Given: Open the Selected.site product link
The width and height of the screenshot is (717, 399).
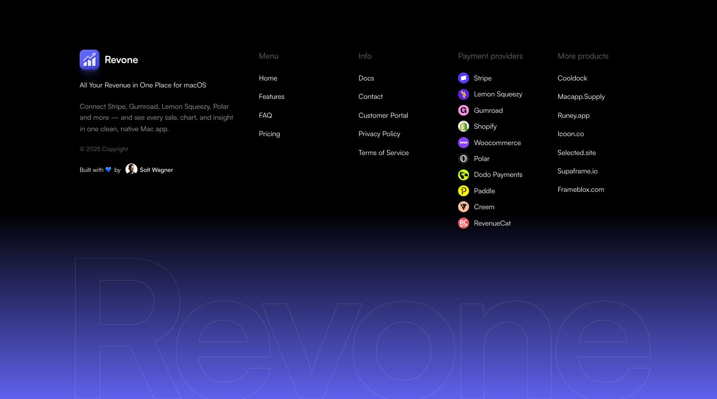Looking at the screenshot, I should pos(577,153).
